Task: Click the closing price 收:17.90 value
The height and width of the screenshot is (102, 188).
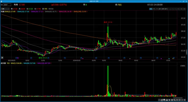Action: (x=38, y=9)
